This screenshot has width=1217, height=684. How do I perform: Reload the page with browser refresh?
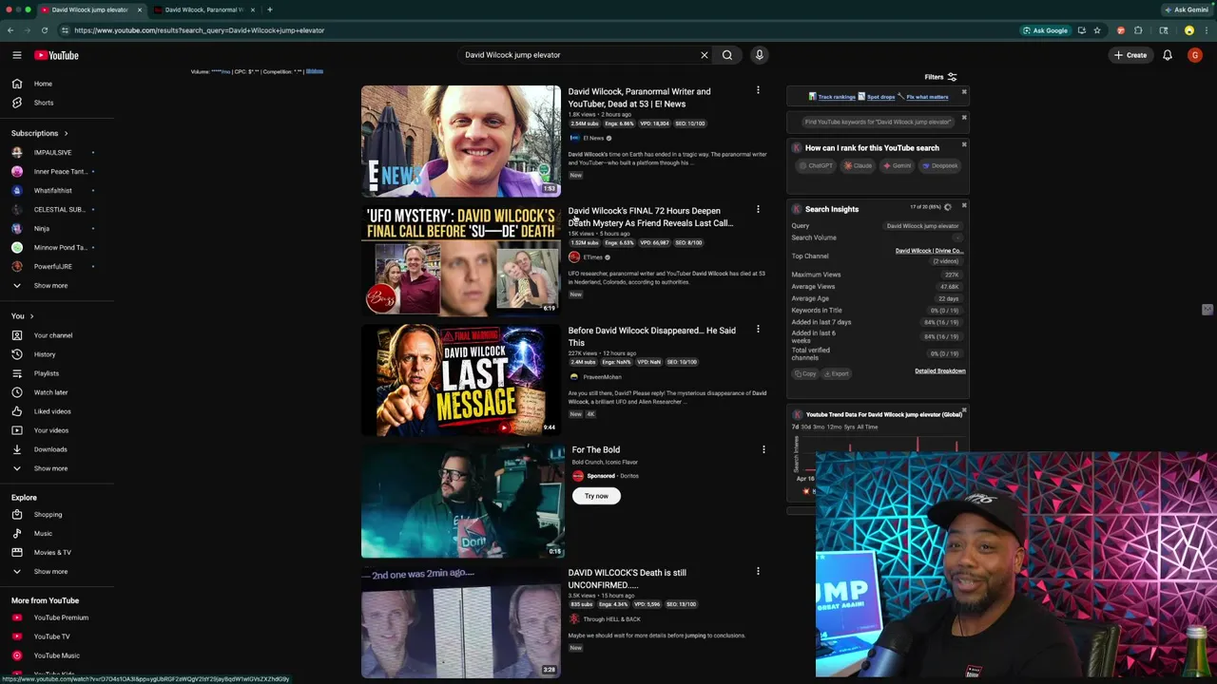45,30
